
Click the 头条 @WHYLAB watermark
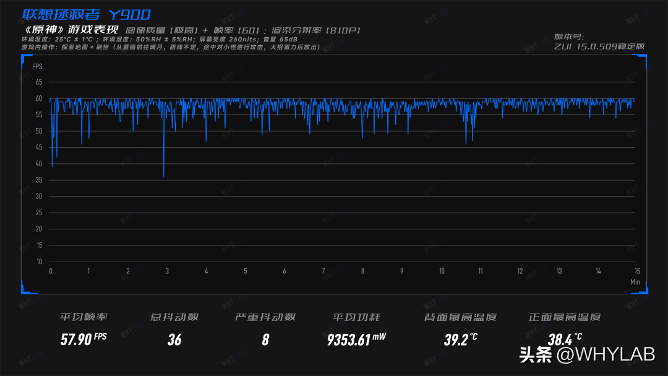tap(587, 355)
